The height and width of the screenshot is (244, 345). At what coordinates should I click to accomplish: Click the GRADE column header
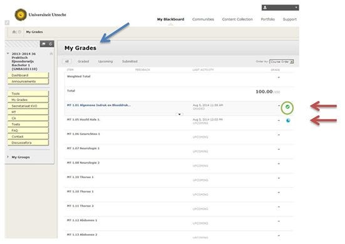click(x=275, y=70)
